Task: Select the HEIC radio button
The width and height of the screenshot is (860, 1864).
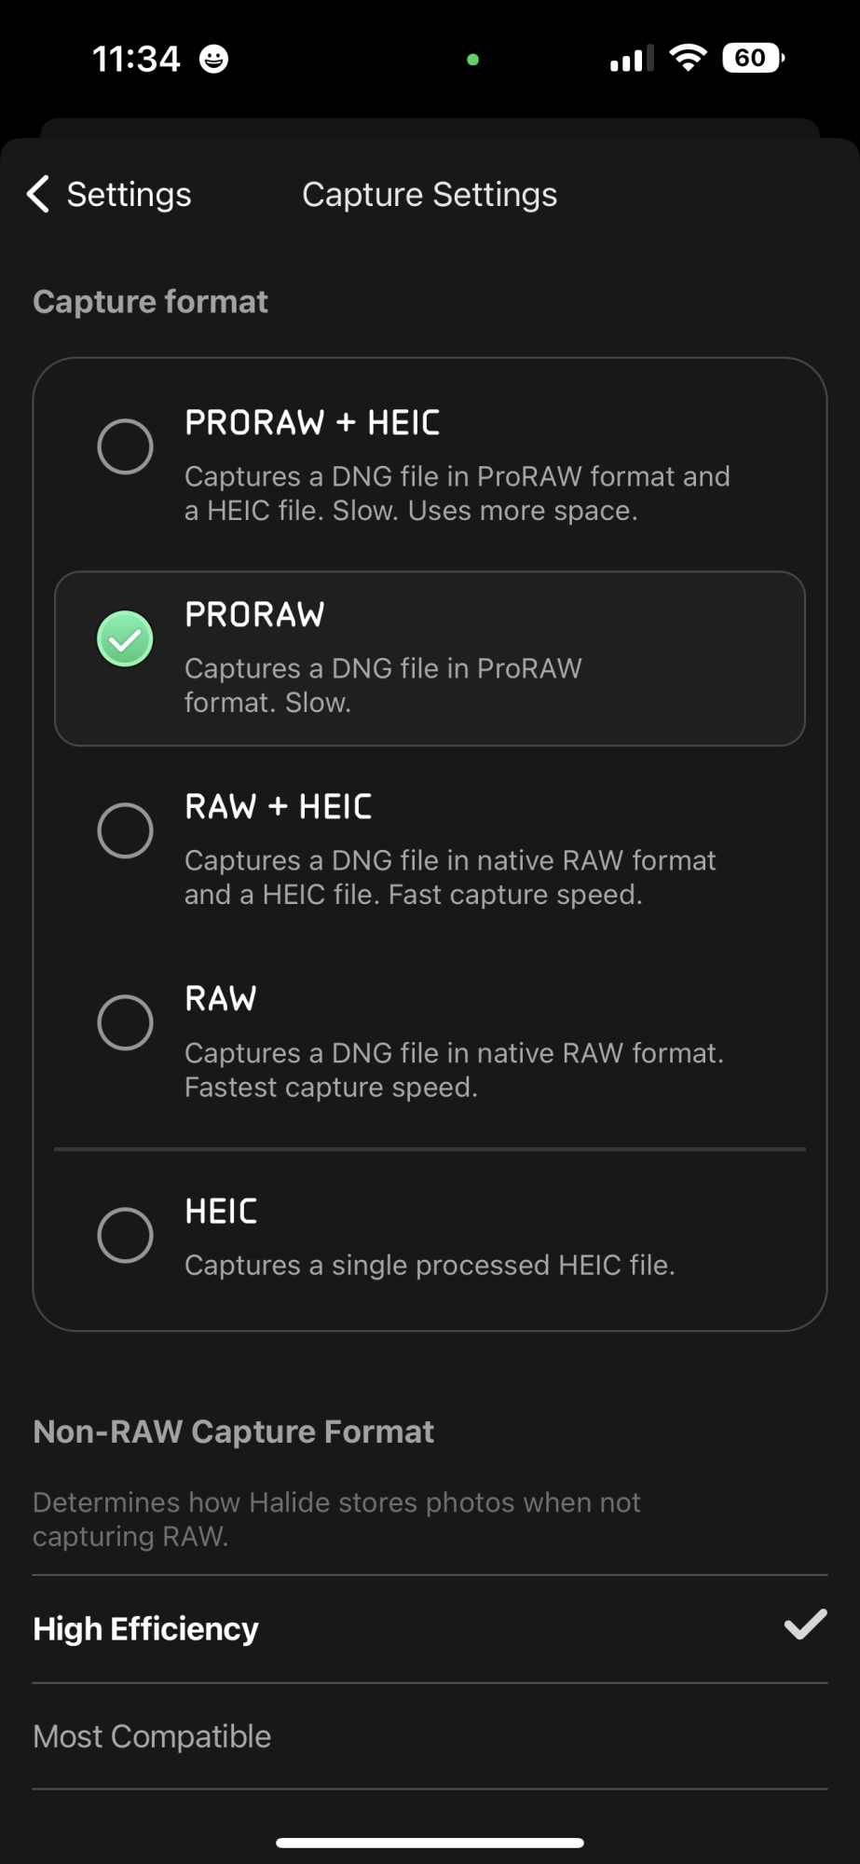Action: 125,1235
